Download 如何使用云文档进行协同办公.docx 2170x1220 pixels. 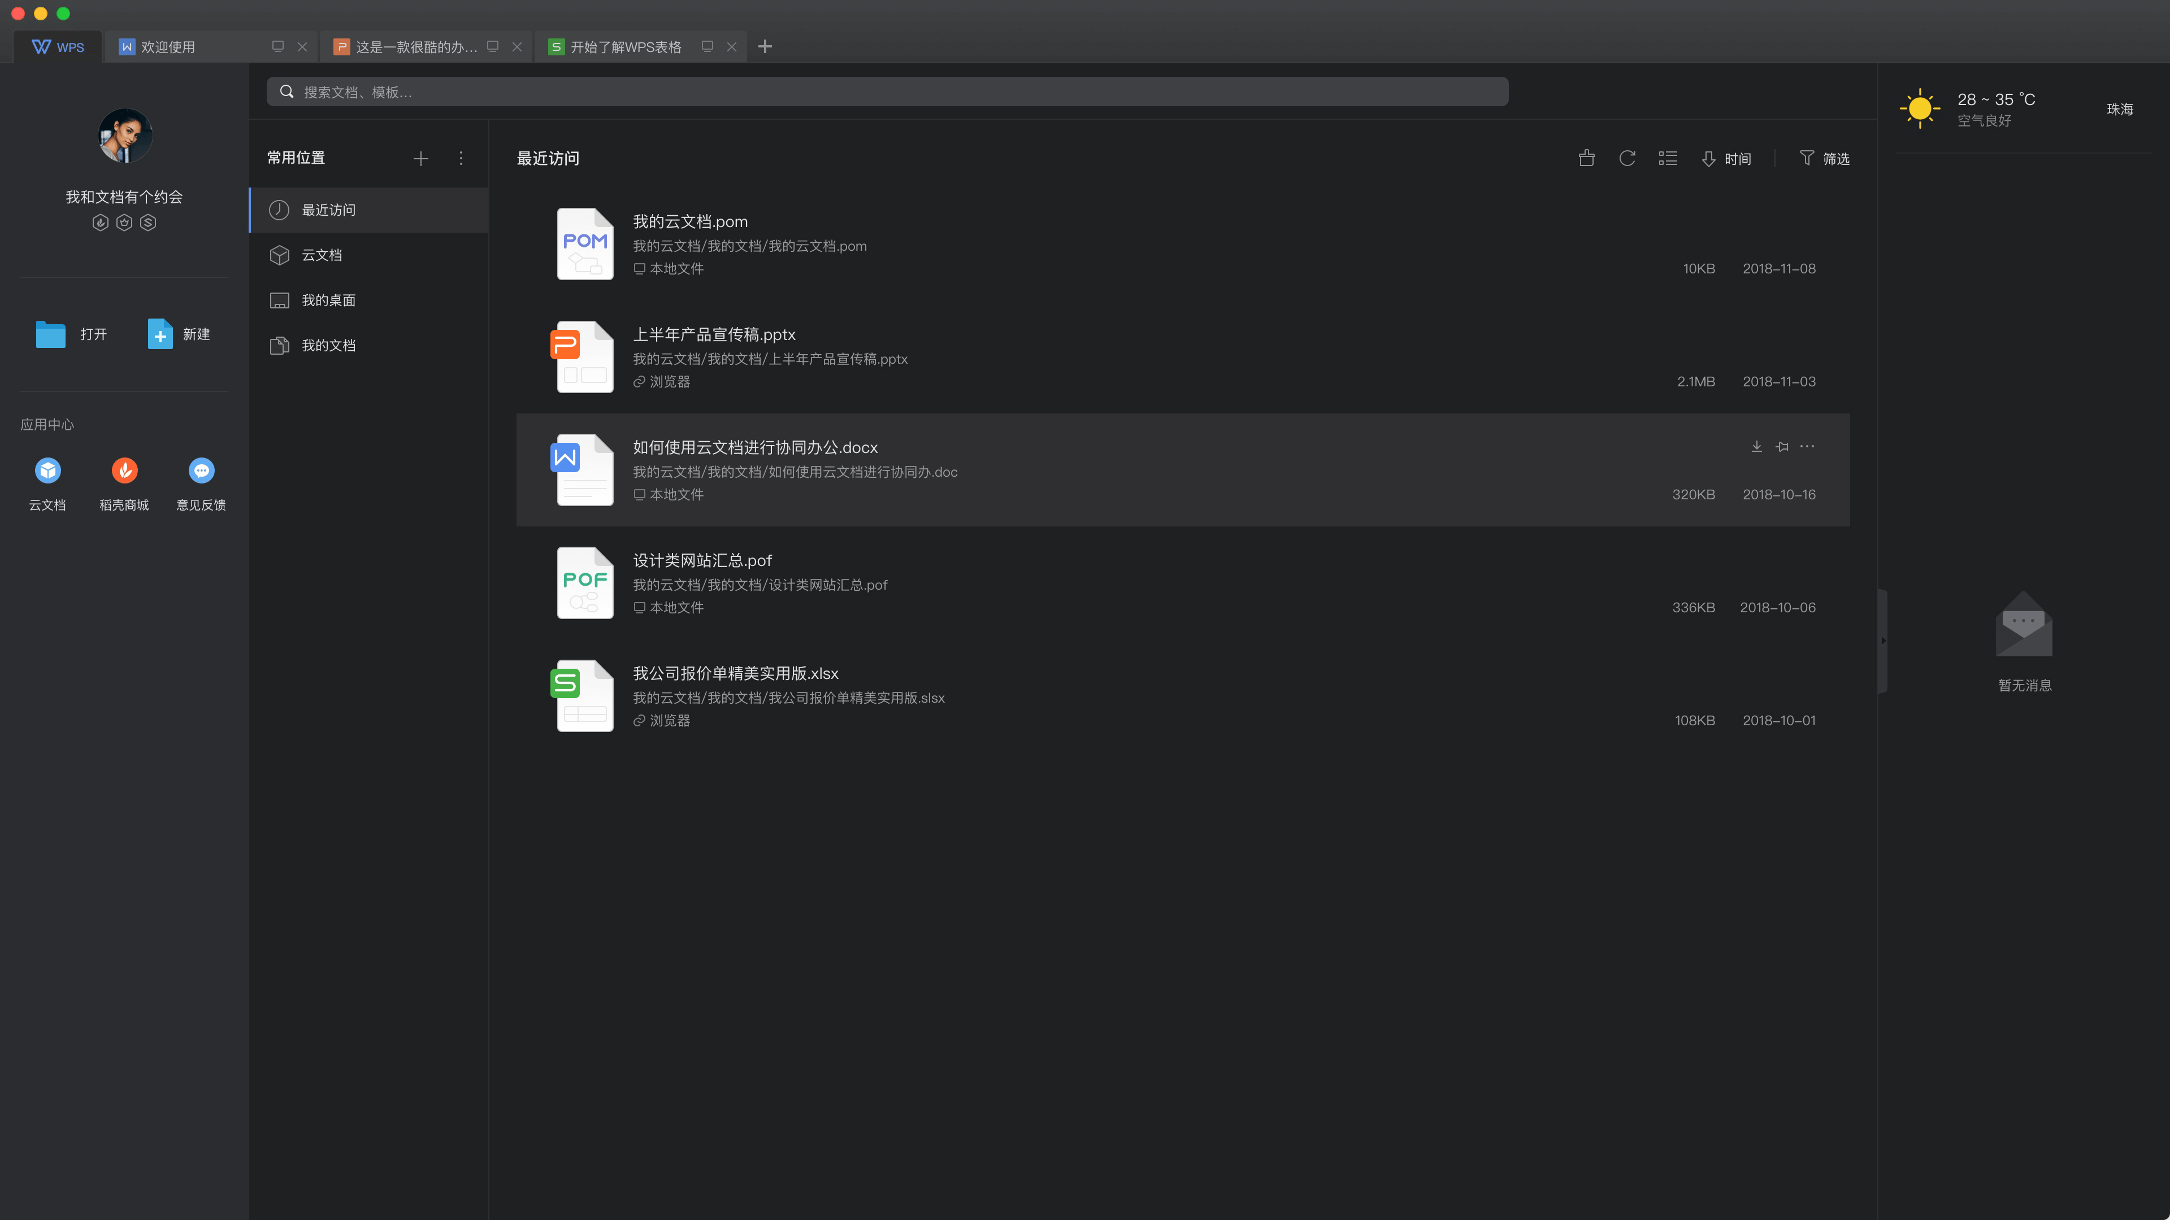(x=1756, y=446)
